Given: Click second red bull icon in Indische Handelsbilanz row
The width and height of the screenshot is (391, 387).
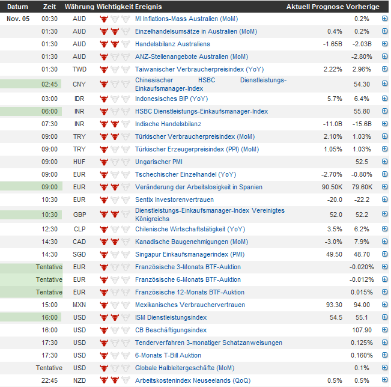Looking at the screenshot, I should tap(115, 124).
